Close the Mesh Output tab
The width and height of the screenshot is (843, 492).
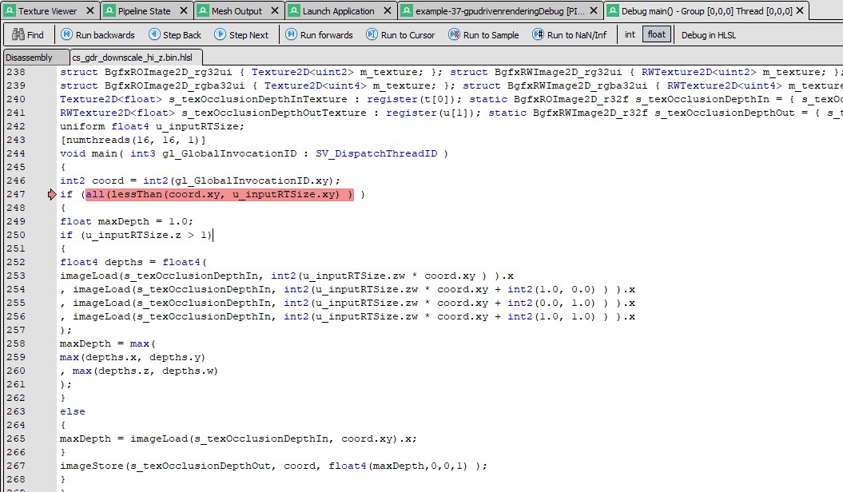tap(272, 11)
